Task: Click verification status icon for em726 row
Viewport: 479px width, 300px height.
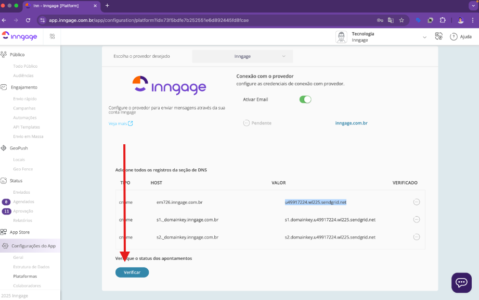Action: (417, 202)
